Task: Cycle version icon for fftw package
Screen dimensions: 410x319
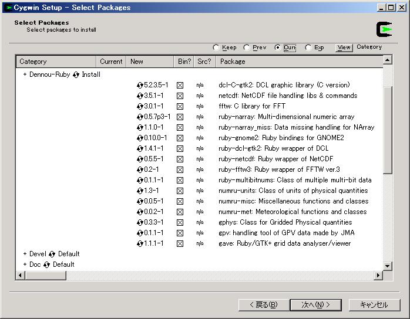Action: pos(140,107)
